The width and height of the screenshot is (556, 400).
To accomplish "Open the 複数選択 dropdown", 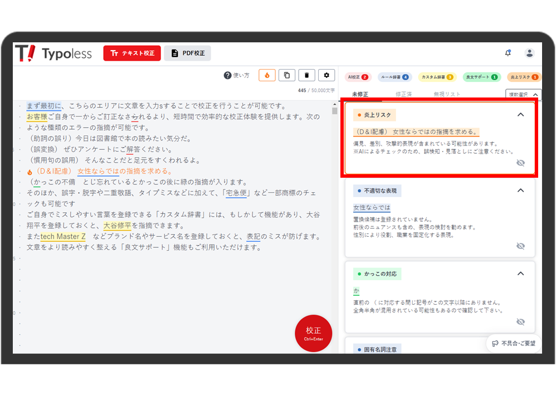I will [523, 95].
